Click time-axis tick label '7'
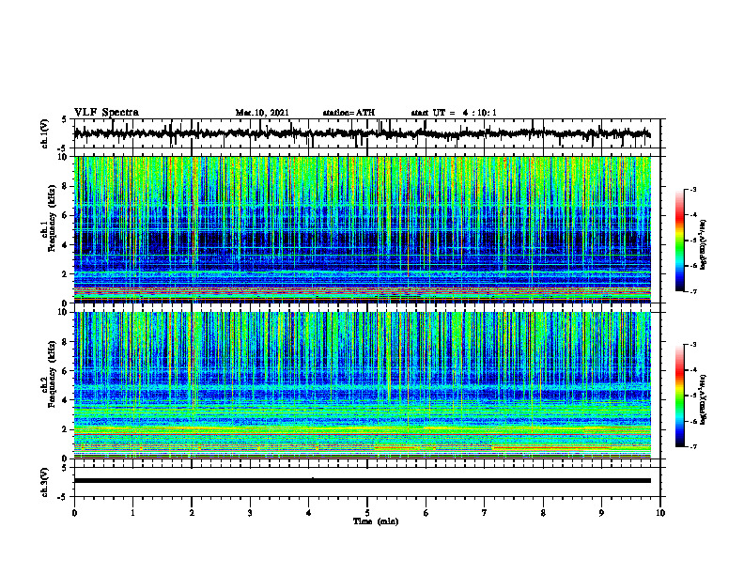This screenshot has width=744, height=575. click(x=485, y=513)
